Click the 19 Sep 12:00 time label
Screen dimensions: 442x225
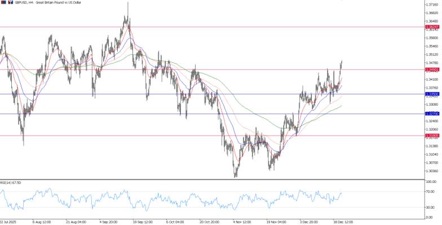point(142,222)
